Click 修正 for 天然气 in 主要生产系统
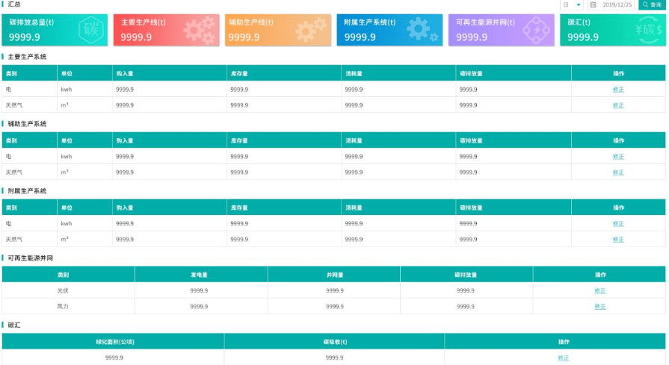 tap(618, 105)
